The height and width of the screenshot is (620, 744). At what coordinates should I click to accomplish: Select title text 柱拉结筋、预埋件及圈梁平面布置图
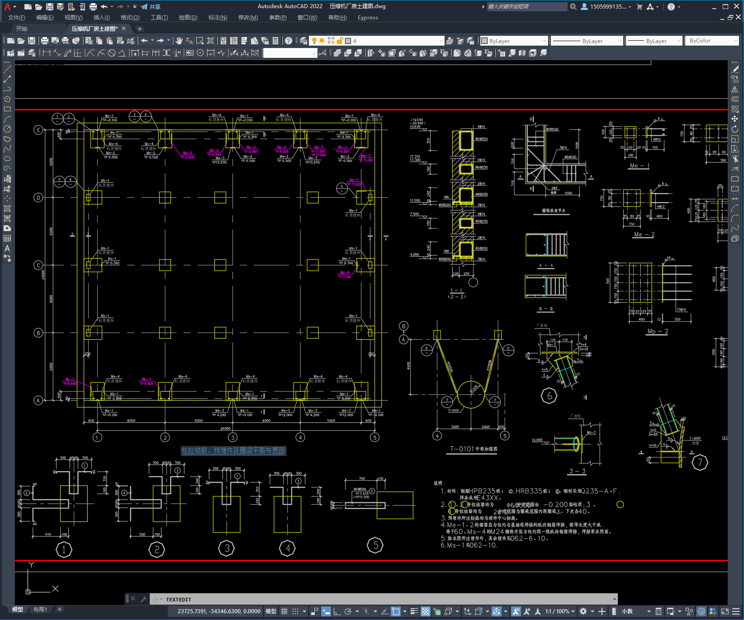(x=233, y=450)
